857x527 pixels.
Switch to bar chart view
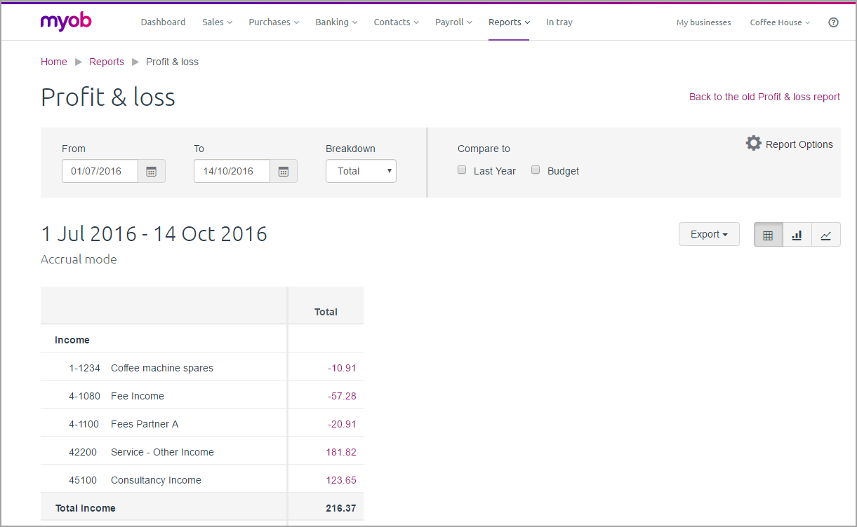coord(797,234)
